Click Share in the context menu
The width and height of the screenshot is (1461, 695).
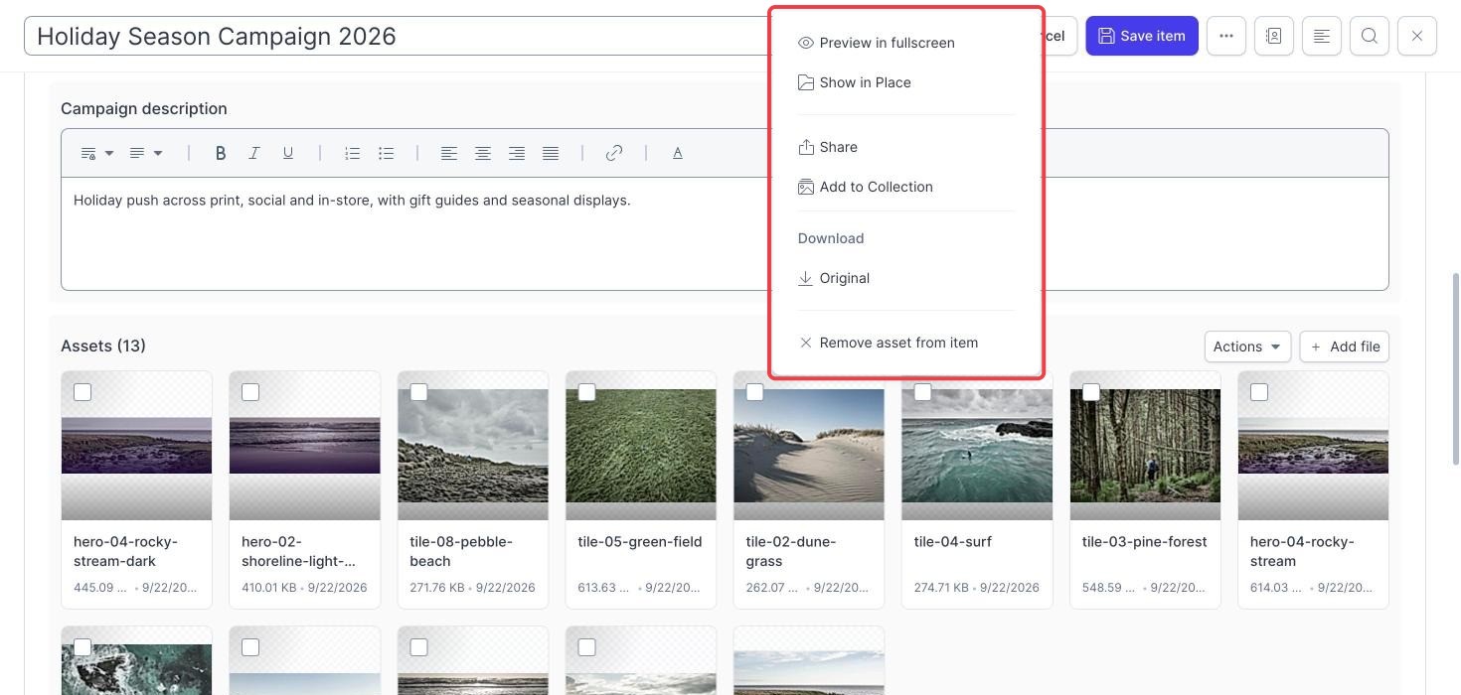[x=905, y=147]
